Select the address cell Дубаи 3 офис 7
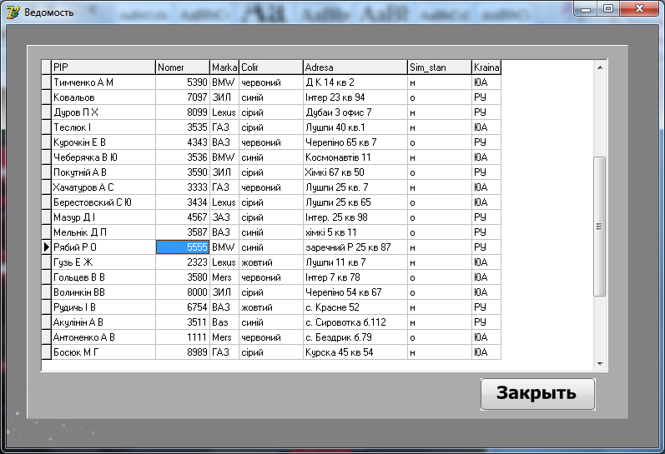The height and width of the screenshot is (454, 665). pyautogui.click(x=355, y=112)
